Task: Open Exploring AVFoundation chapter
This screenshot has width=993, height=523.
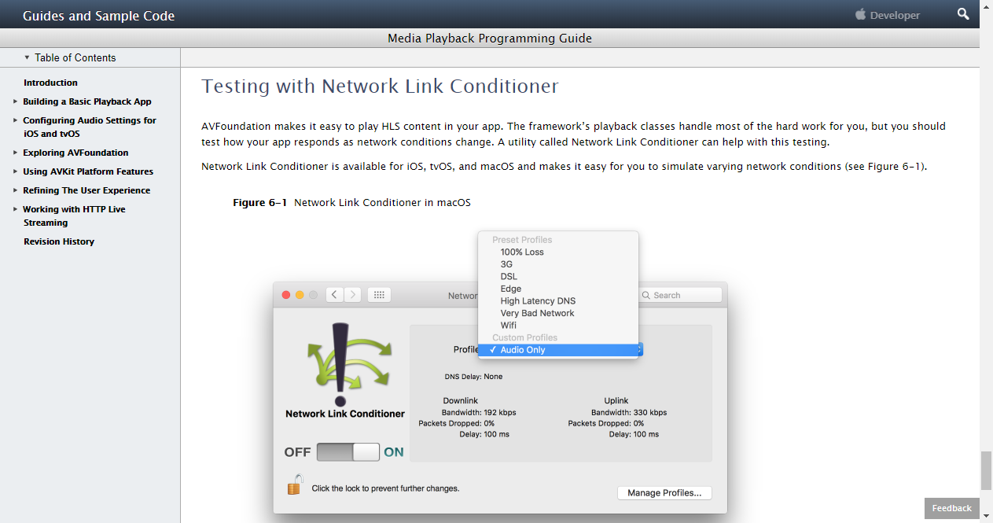Action: point(75,153)
